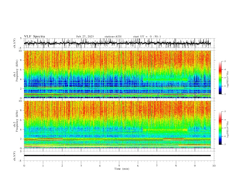241x186 pixels.
Task: Select the date text "Feb. 27, 2023"
Action: (85, 36)
